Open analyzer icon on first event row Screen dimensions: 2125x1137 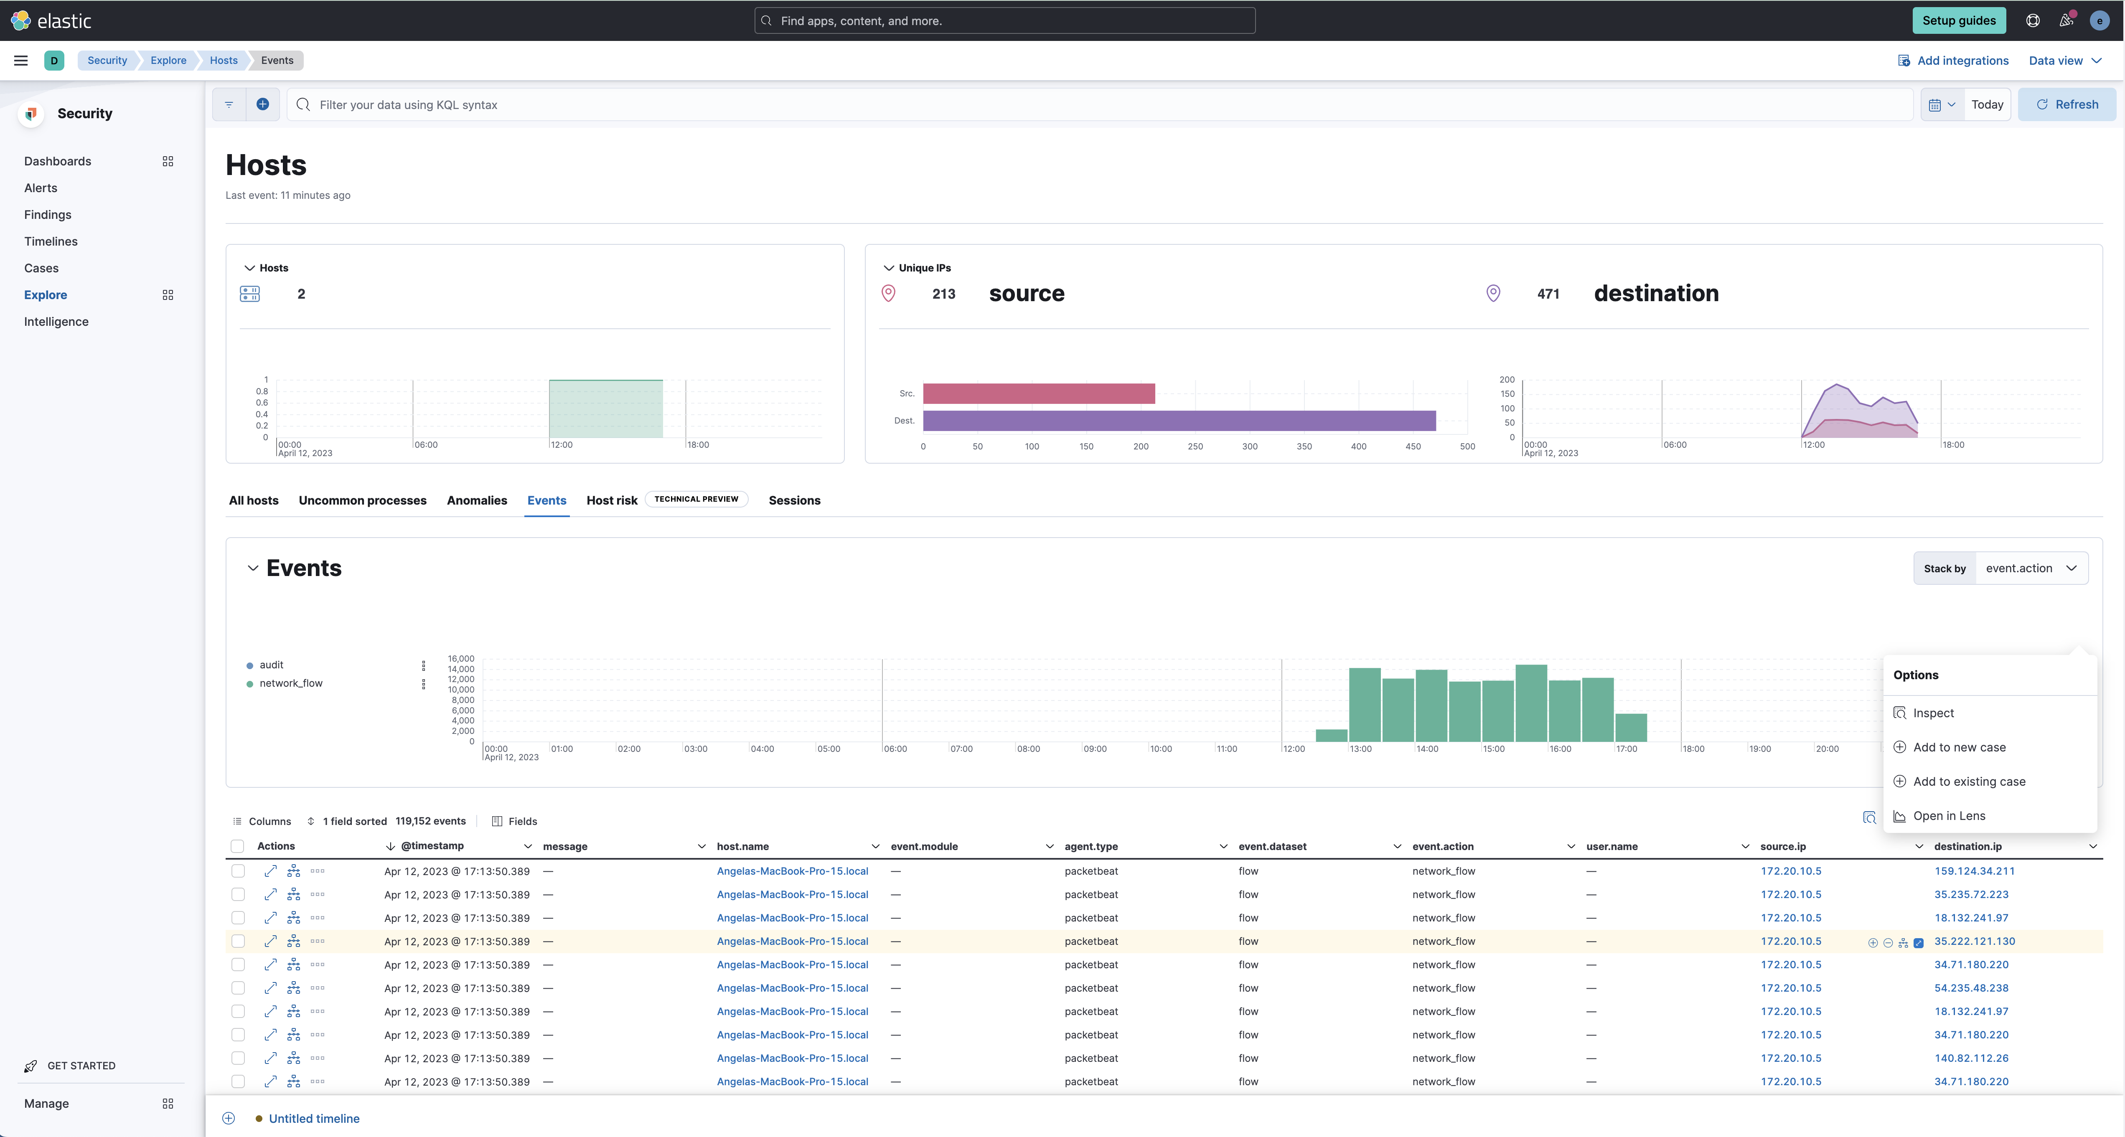coord(295,871)
